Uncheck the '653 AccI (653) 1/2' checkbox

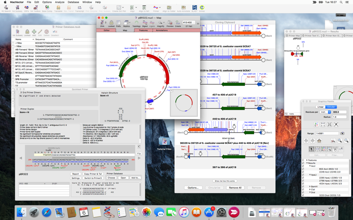tap(303, 169)
